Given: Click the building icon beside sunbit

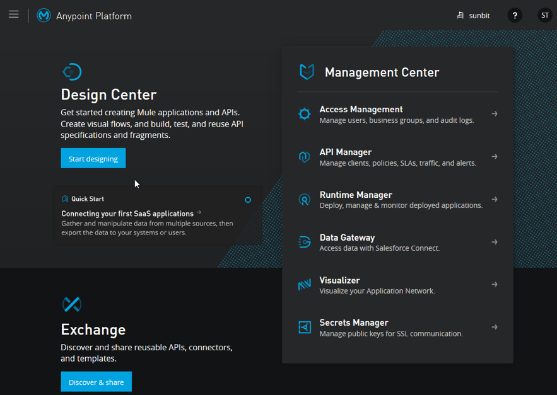Looking at the screenshot, I should (460, 15).
